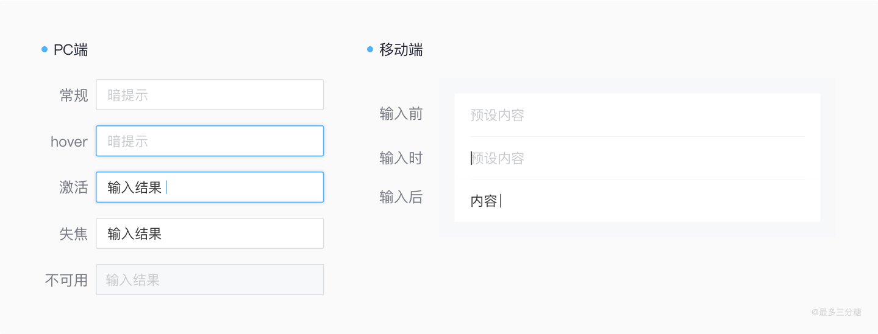Click the 失焦 label

tap(74, 234)
